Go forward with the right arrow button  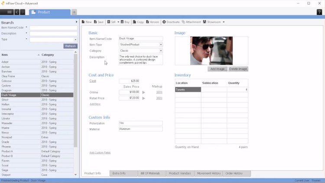point(23,12)
